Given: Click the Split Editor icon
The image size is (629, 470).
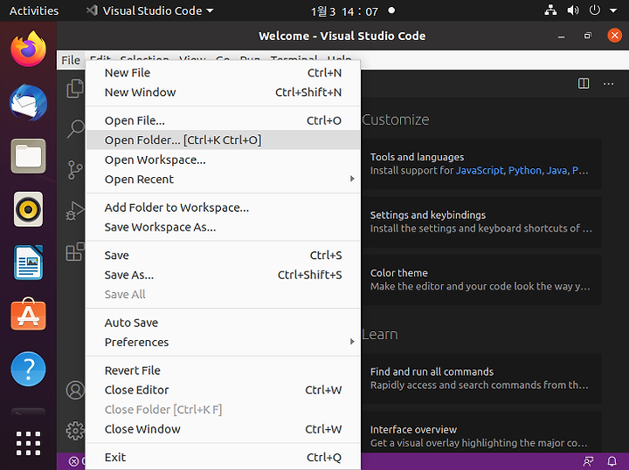Looking at the screenshot, I should [584, 83].
